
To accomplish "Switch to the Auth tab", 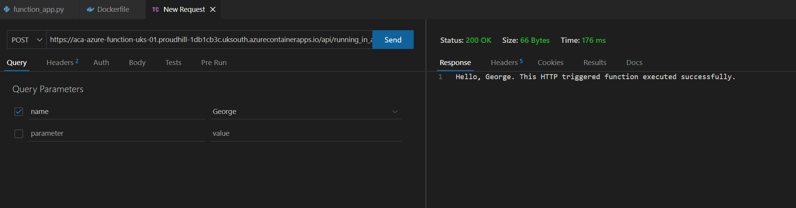I will point(101,62).
